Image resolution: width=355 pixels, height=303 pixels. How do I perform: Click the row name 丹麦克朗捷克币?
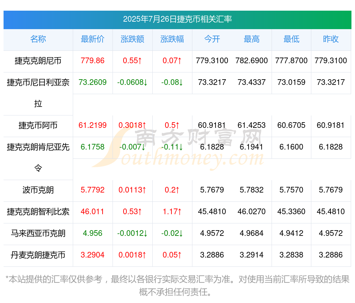[x=38, y=255]
